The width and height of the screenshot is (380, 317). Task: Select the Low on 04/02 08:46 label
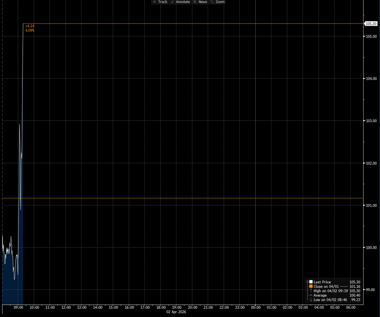click(x=330, y=300)
